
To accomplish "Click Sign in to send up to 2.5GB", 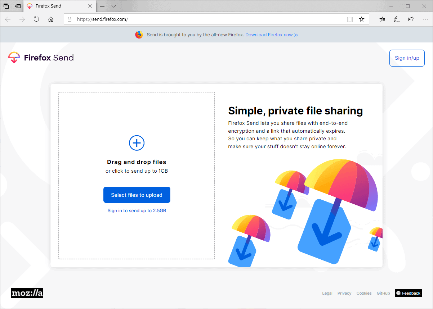I will [x=137, y=210].
